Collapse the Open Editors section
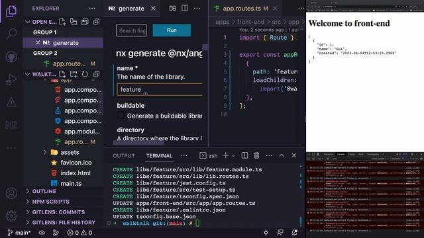The height and width of the screenshot is (238, 424). [x=27, y=22]
